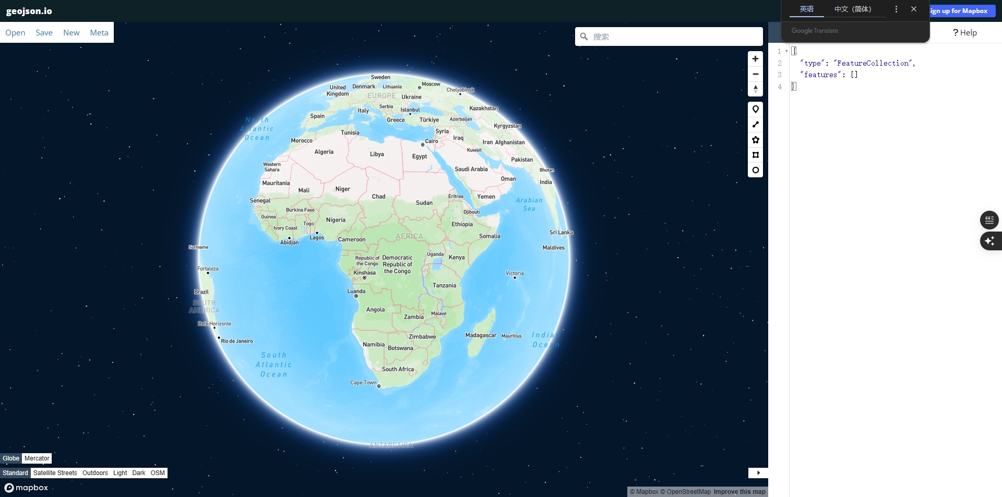Click the geojson.io title logo
The image size is (1002, 497).
tap(29, 11)
